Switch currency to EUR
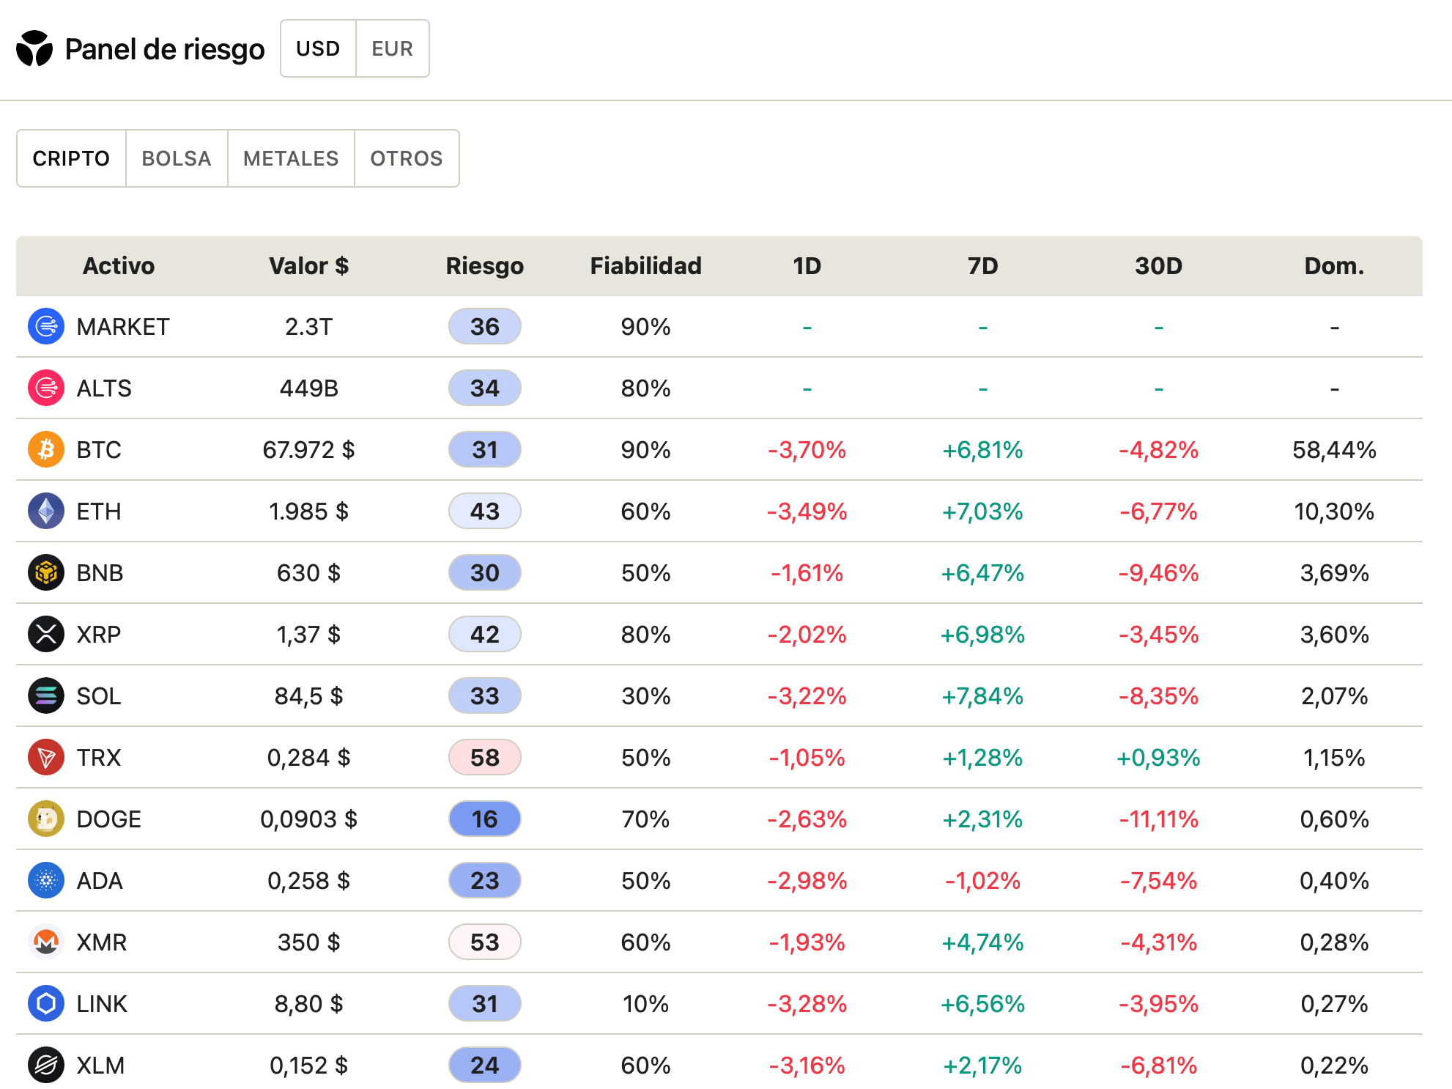1452x1089 pixels. point(392,48)
